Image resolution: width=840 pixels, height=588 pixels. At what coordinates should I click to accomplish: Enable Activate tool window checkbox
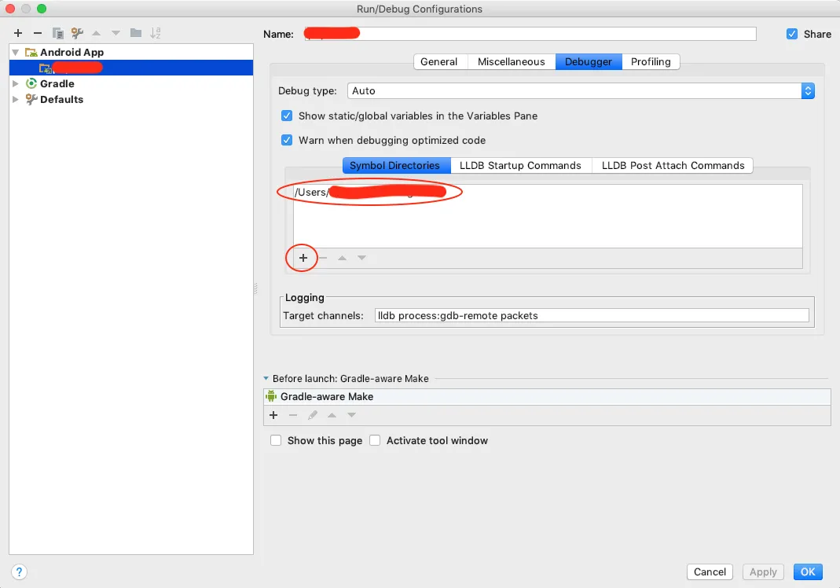(x=375, y=440)
